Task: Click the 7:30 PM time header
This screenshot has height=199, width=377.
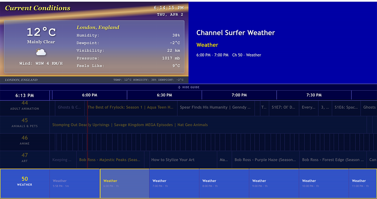Action: (314, 95)
